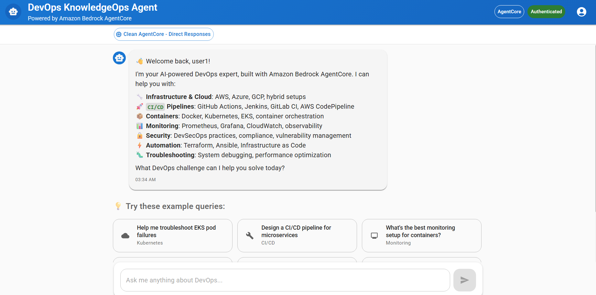This screenshot has width=596, height=295.
Task: Click the 'Try these example queries' heading
Action: [x=175, y=206]
